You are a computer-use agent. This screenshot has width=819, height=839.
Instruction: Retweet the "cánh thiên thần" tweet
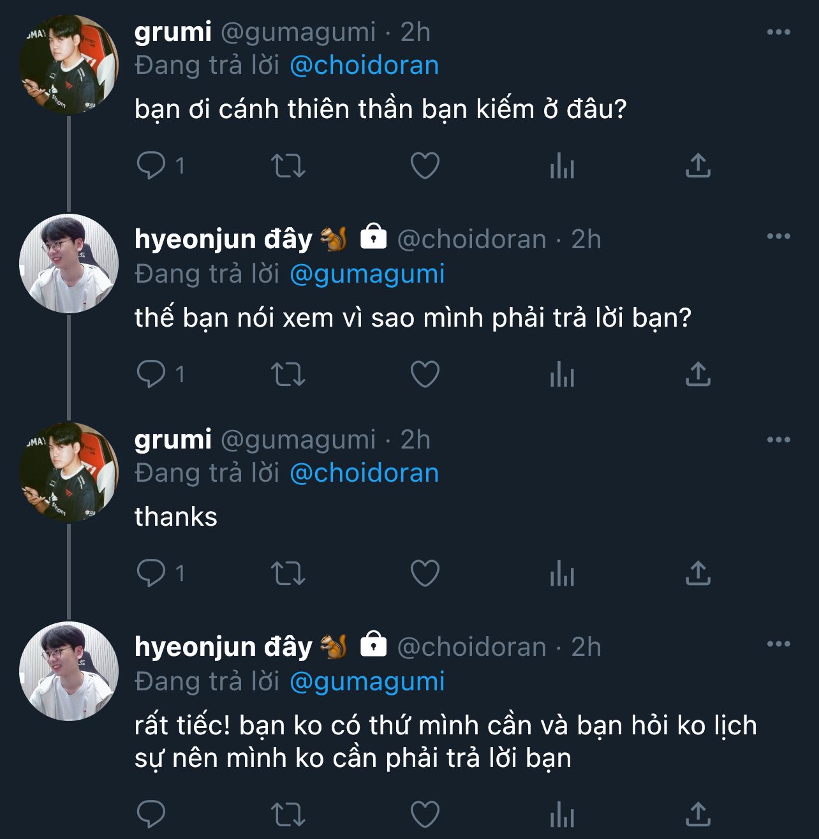pos(288,166)
